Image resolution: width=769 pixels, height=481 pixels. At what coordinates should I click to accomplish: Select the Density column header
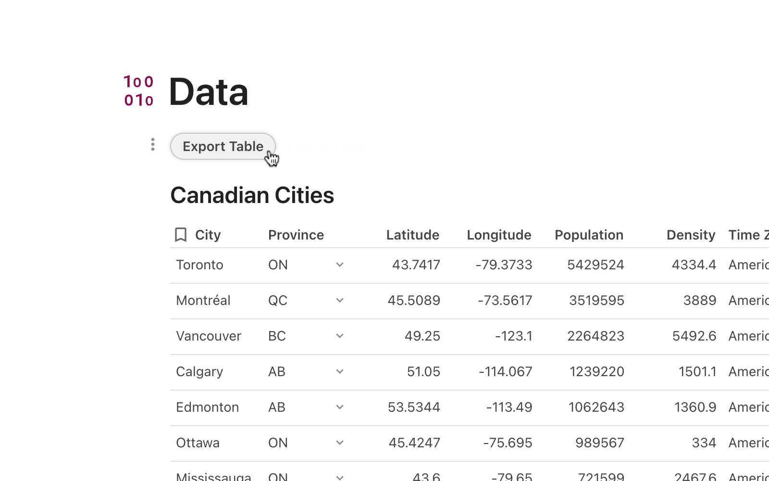tap(691, 235)
